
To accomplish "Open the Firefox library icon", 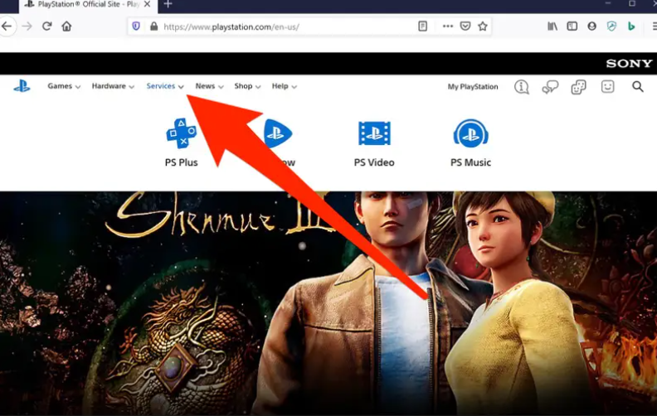I will pyautogui.click(x=552, y=27).
